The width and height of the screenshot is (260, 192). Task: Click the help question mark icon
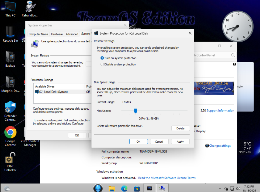click(234, 64)
